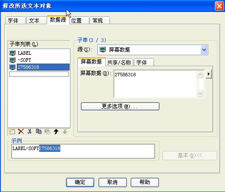Image resolution: width=225 pixels, height=192 pixels.
Task: Switch to the 共享/名称 sub-tab
Action: (119, 62)
